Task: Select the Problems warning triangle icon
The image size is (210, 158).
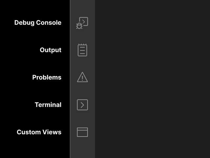Action: (82, 77)
